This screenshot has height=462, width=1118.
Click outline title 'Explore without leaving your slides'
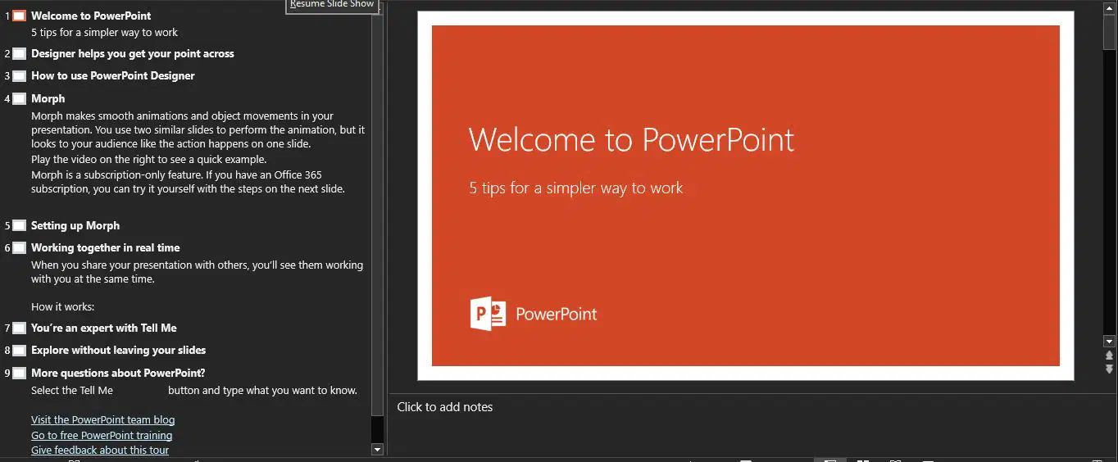tap(119, 351)
